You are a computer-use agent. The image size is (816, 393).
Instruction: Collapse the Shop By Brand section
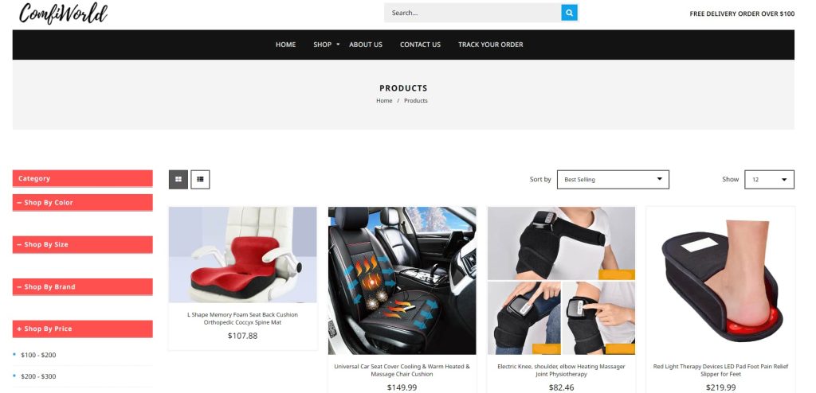[83, 287]
